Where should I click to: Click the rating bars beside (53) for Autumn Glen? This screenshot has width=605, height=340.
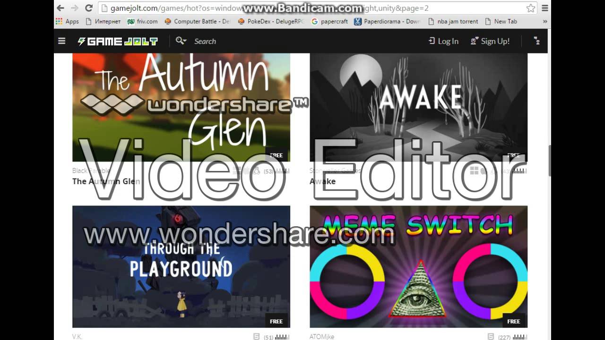282,171
